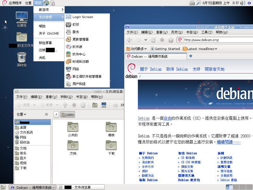253x190 pixels.
Task: Open 前进 history dropdown arrow in file browser
Action: pos(57,105)
